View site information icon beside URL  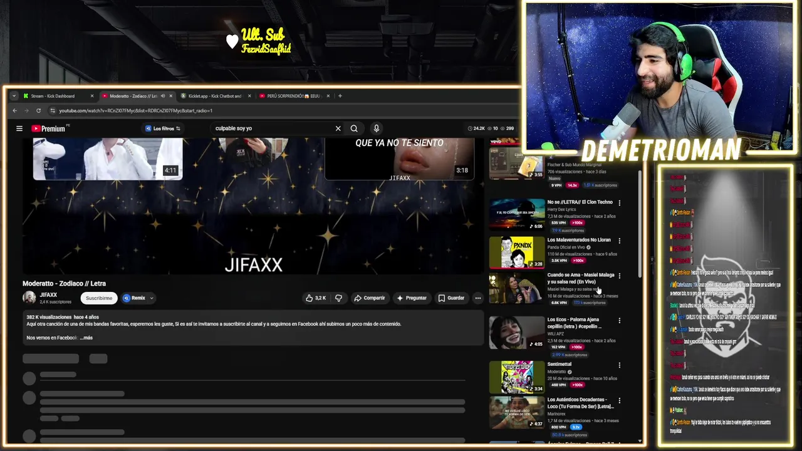tap(53, 110)
